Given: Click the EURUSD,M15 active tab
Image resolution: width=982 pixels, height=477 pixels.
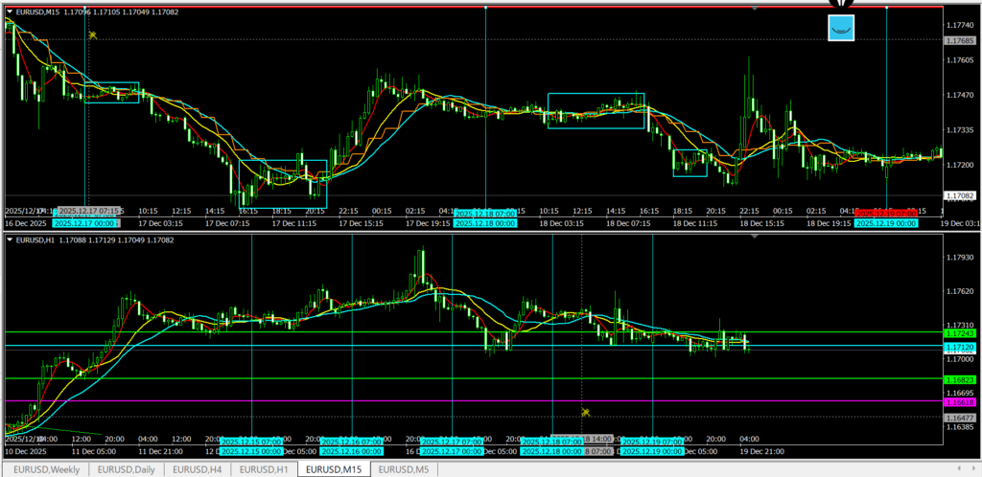Looking at the screenshot, I should point(333,468).
